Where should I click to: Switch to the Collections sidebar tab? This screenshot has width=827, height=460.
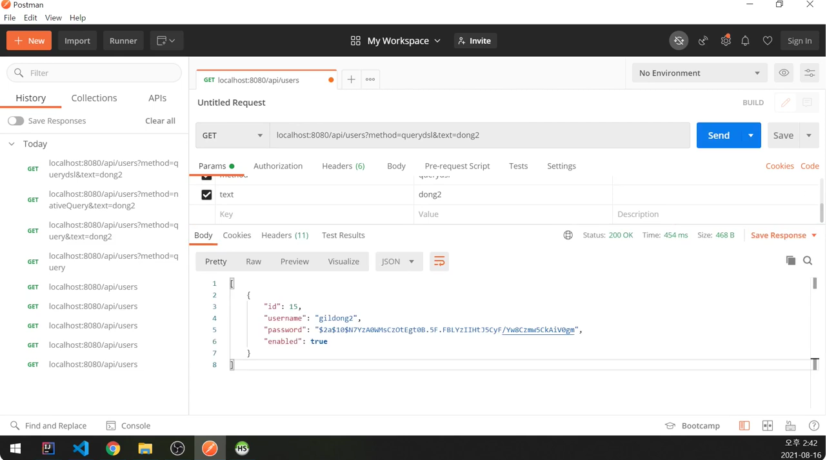point(94,98)
